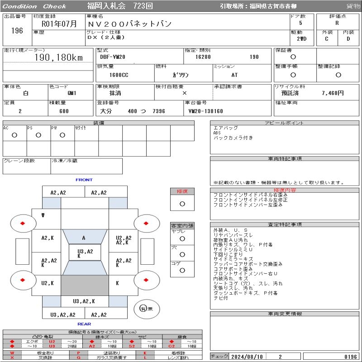The width and height of the screenshot is (362, 362).
Task: Click the PS equipment circle
Action: click(x=38, y=135)
